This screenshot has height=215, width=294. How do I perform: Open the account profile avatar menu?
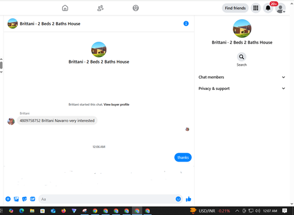[280, 8]
